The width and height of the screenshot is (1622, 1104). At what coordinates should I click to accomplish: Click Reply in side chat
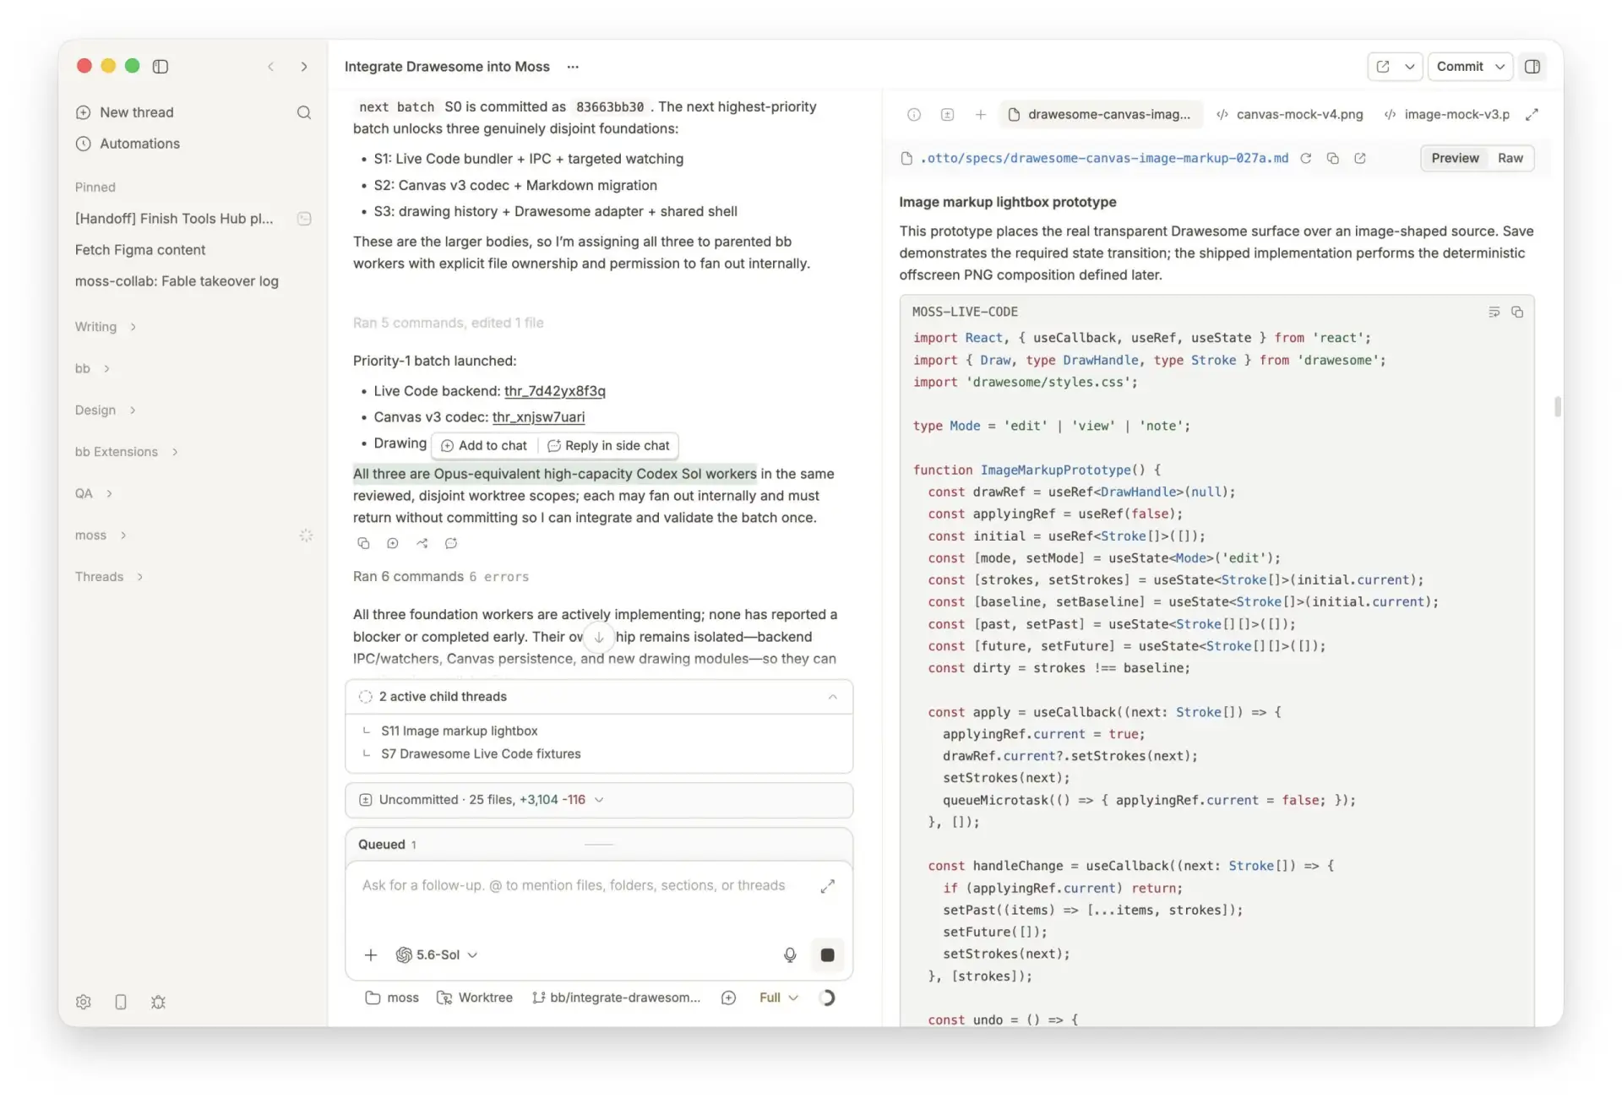click(x=608, y=445)
